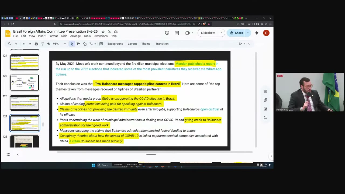Undo the last action
Screen dimensions: 345x194
pyautogui.click(x=24, y=44)
